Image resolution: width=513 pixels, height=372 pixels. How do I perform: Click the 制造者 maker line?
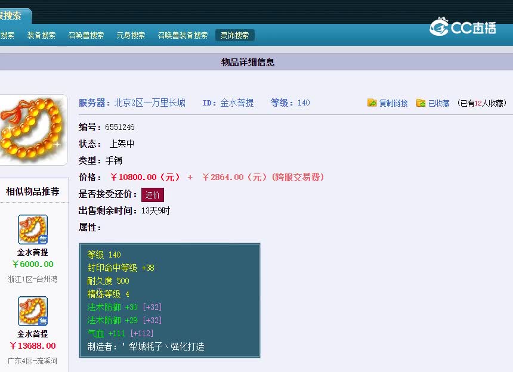146,346
